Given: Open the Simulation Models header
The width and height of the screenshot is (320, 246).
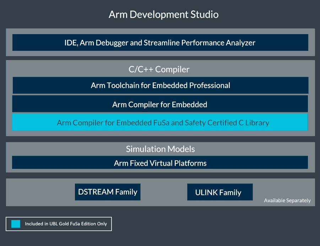Looking at the screenshot, I should pos(160,149).
